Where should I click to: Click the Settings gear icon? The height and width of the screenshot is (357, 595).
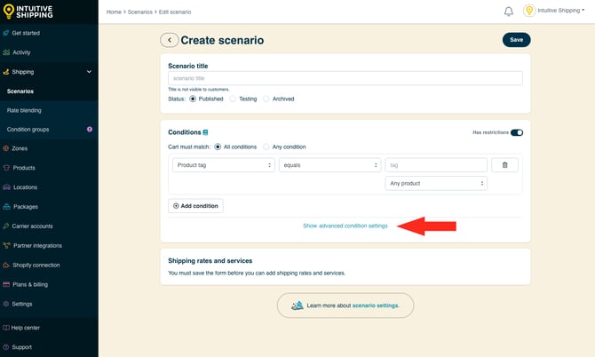(x=5, y=304)
